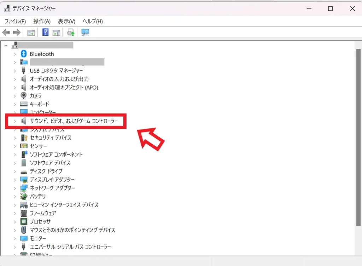Screen dimensions: 362x266
Task: Expand the ディスプレイ アダプター category
Action: click(x=15, y=180)
